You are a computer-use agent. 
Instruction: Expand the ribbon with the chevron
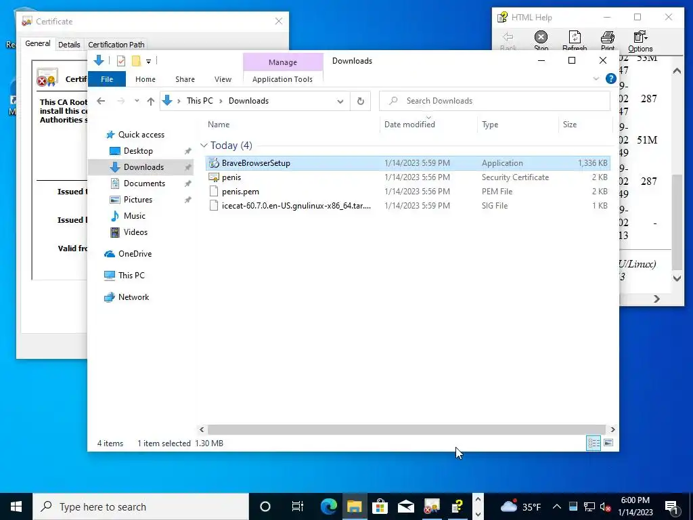[596, 79]
